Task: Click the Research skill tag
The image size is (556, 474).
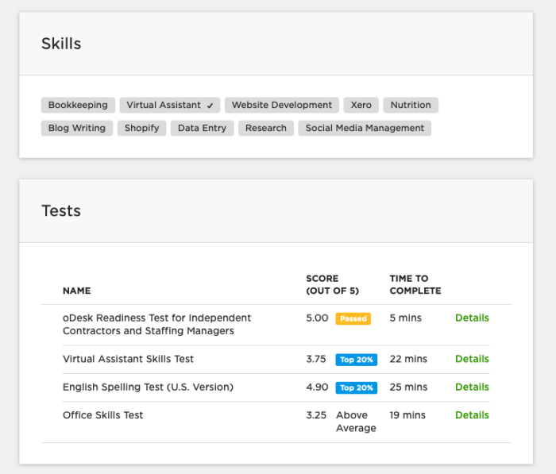Action: coord(266,128)
